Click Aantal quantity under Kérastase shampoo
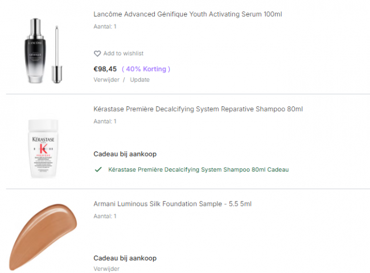The width and height of the screenshot is (370, 273). [105, 121]
